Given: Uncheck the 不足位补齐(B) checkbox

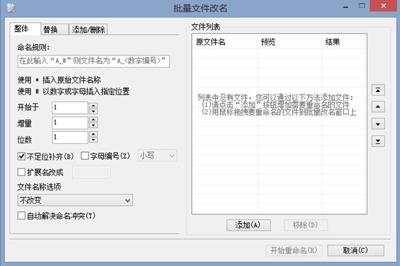Looking at the screenshot, I should tap(21, 156).
